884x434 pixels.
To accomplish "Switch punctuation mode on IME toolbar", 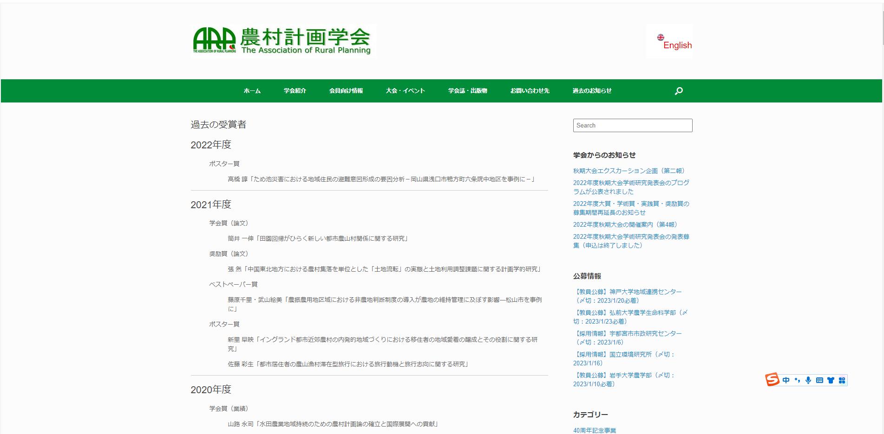I will (x=797, y=380).
